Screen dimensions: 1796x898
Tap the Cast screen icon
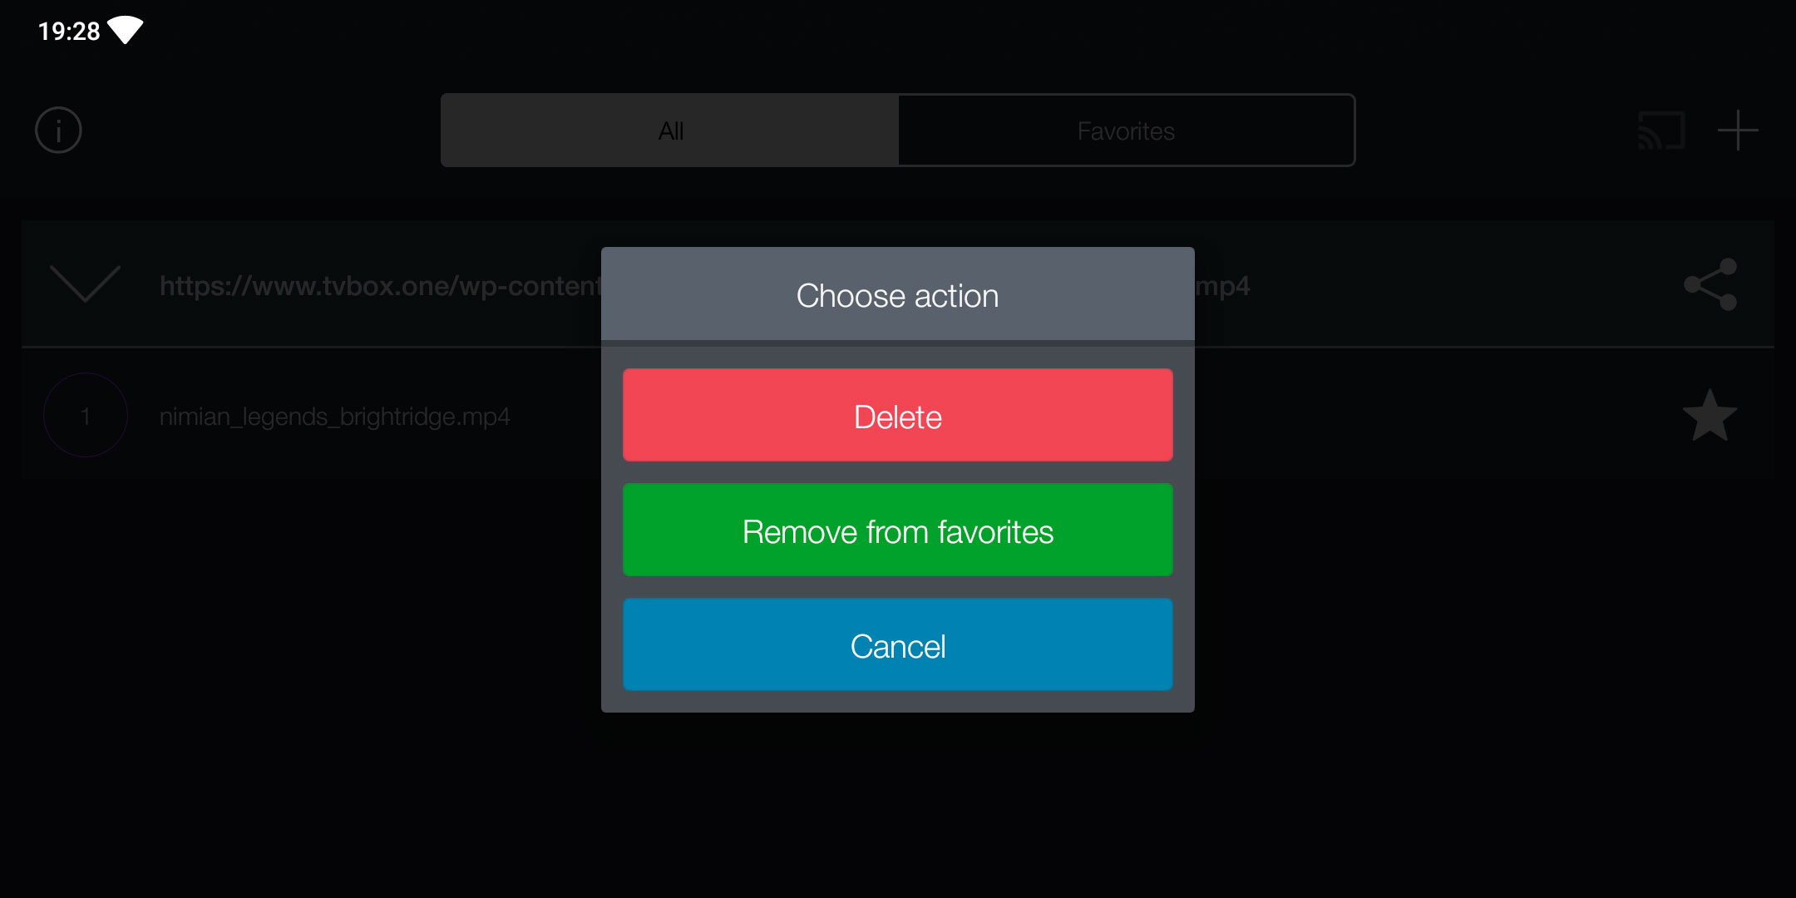(1661, 131)
